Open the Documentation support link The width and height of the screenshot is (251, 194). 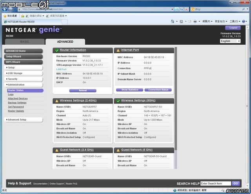(40, 184)
